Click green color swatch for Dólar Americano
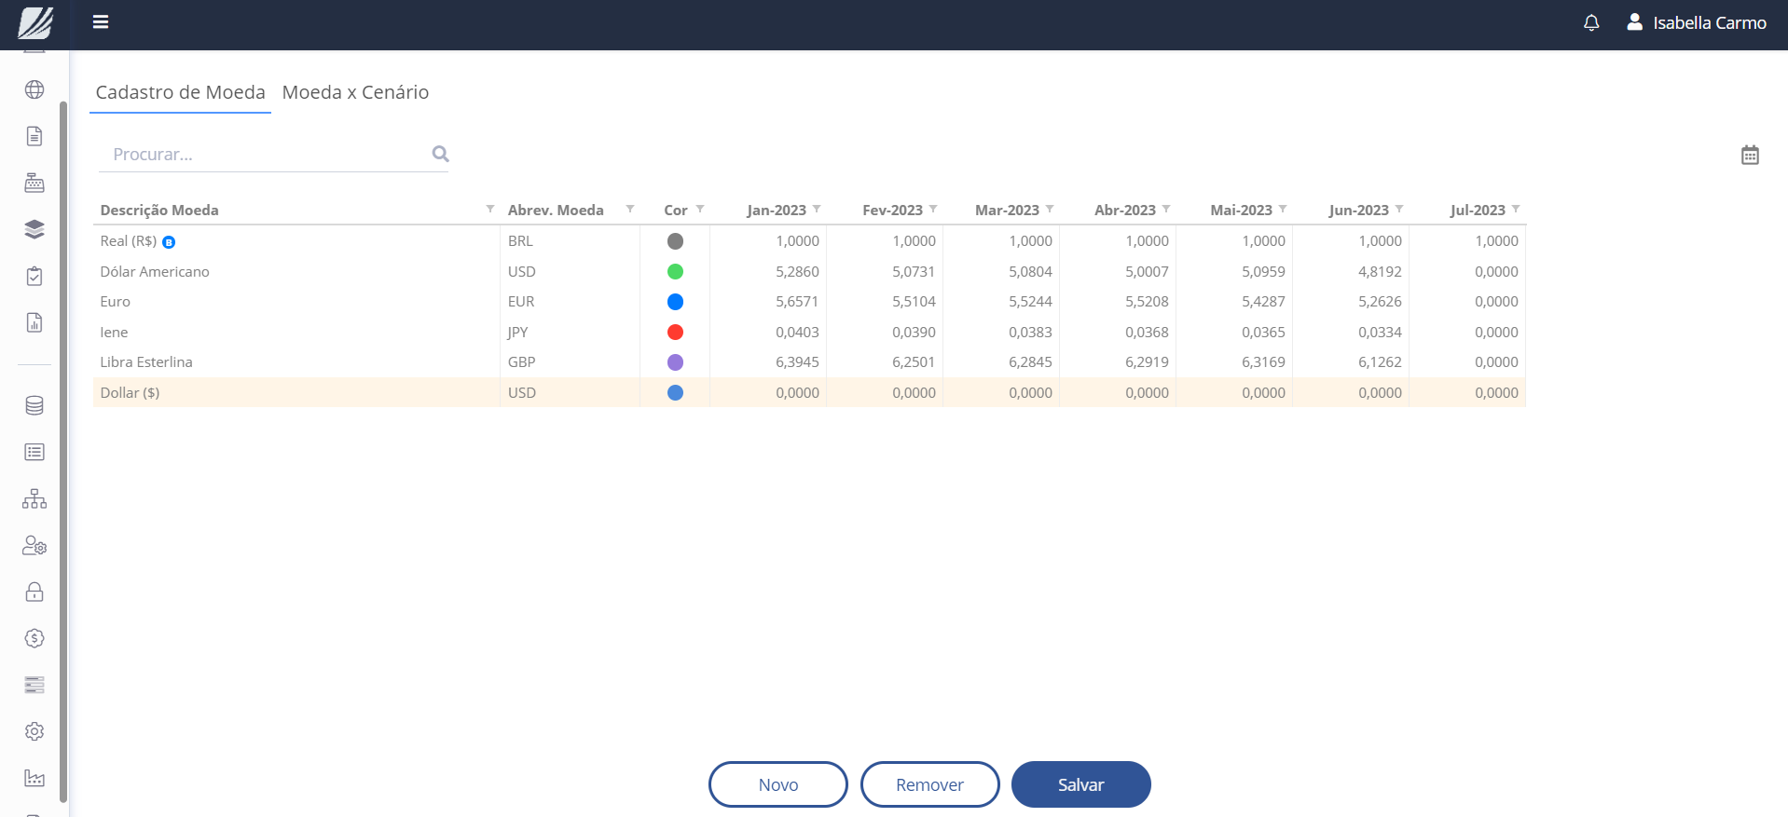The width and height of the screenshot is (1788, 817). pos(675,271)
